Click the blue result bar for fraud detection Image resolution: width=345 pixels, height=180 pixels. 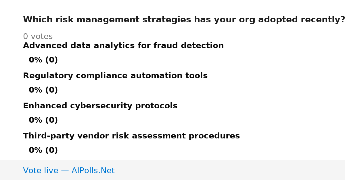point(23,60)
